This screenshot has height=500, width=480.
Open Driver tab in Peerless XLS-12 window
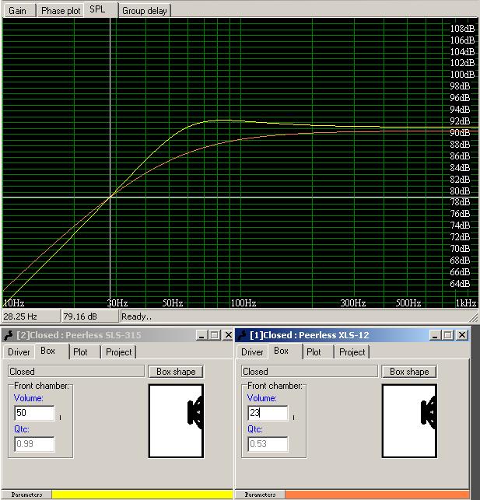click(252, 352)
